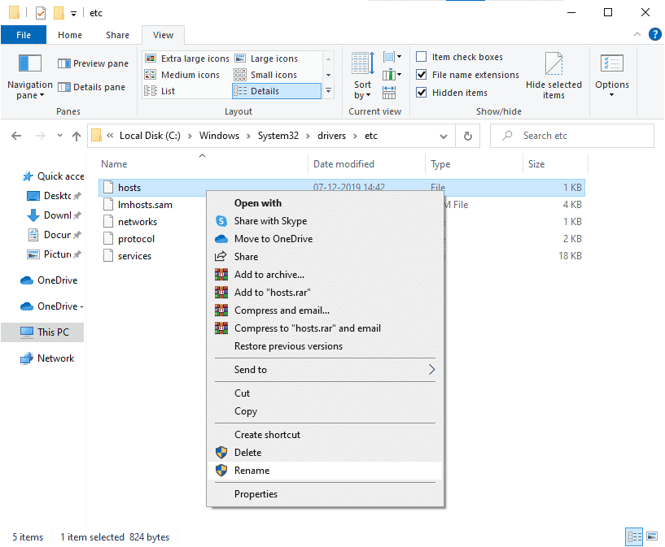Select the protocol file
This screenshot has height=547, width=665.
click(136, 239)
